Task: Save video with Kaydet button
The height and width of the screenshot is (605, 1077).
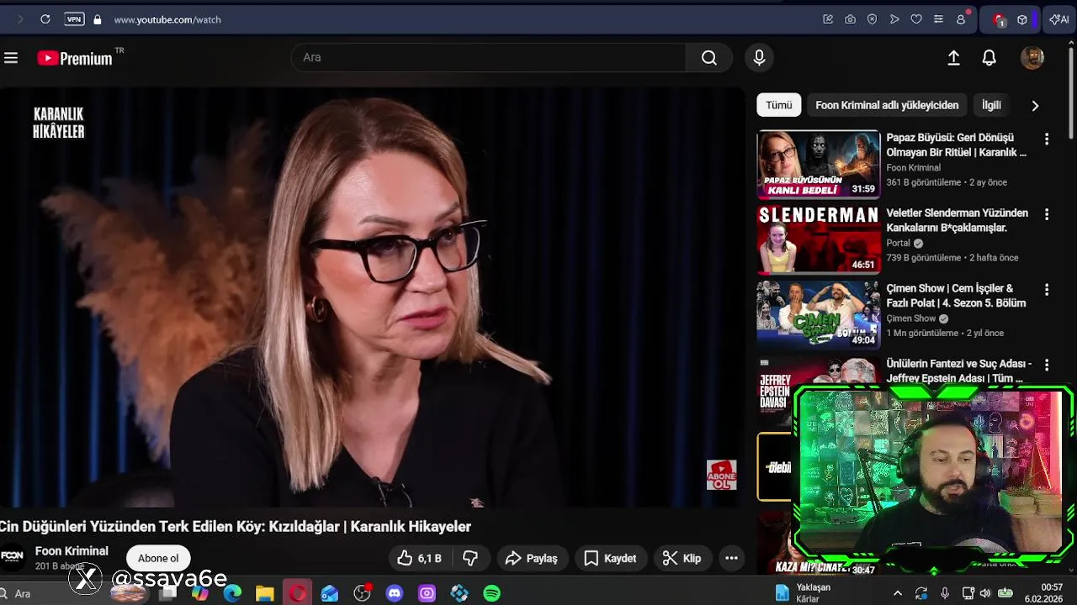Action: (x=611, y=558)
